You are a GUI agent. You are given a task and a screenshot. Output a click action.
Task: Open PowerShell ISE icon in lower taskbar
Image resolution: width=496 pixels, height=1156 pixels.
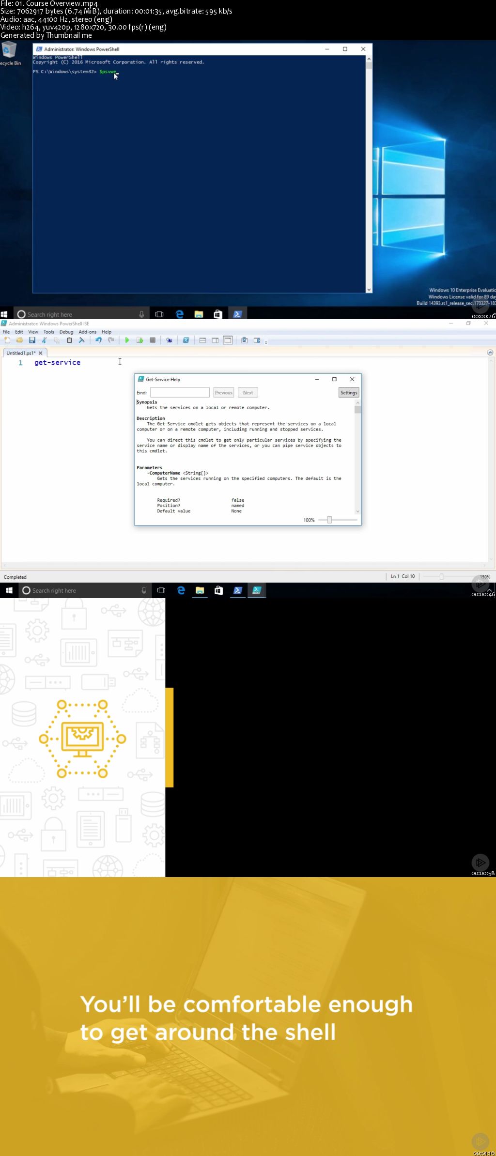coord(257,590)
